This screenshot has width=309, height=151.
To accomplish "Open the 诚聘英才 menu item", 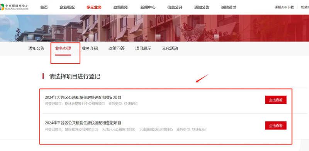I will click(x=229, y=7).
